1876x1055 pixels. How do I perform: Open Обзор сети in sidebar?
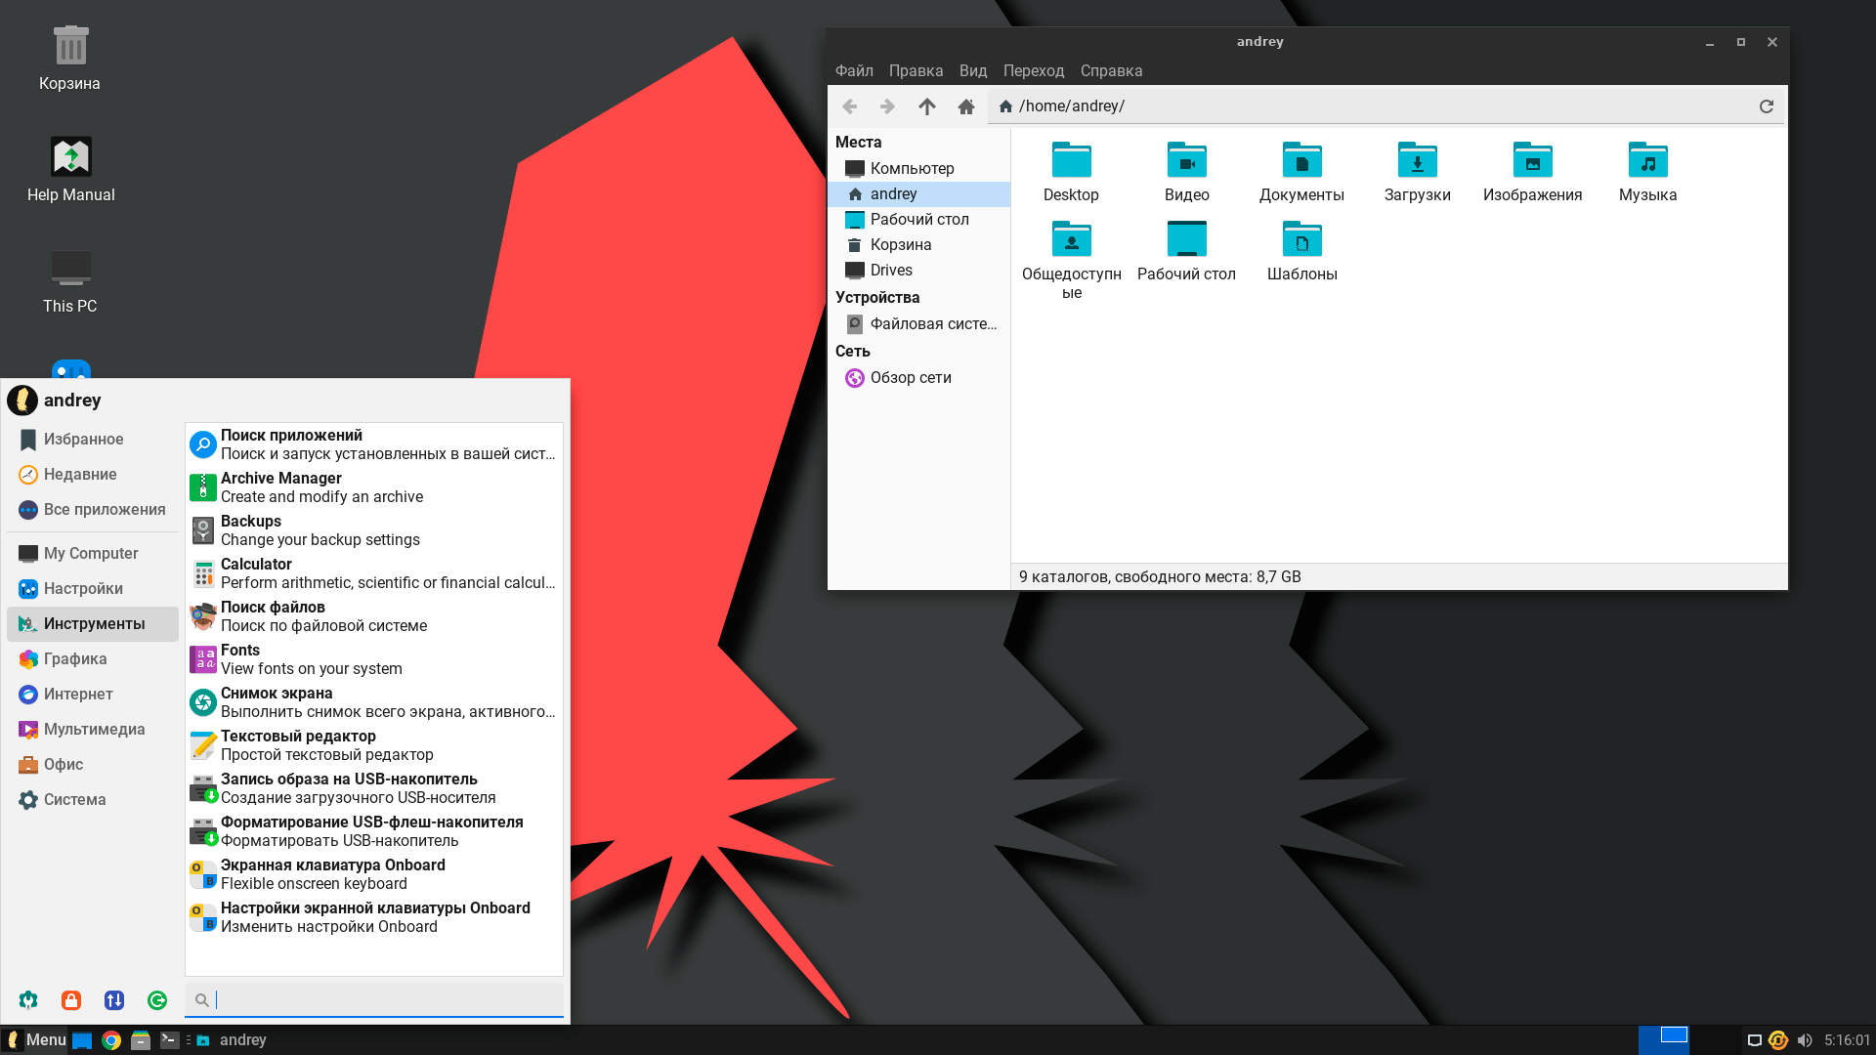(x=910, y=378)
